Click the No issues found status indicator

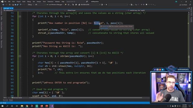pyautogui.click(x=17, y=98)
